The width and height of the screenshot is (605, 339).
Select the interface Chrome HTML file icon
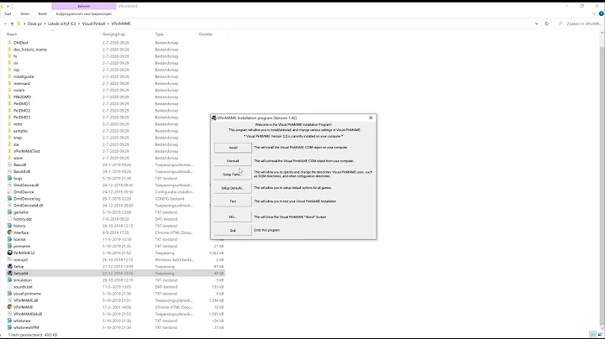click(9, 232)
